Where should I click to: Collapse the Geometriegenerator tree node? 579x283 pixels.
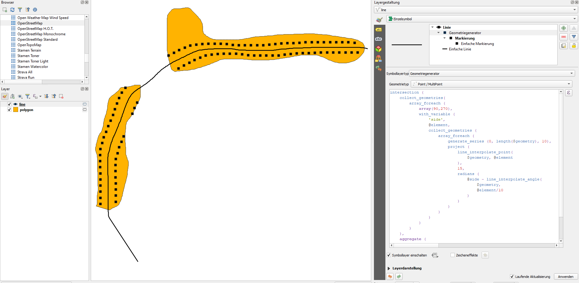[x=438, y=33]
